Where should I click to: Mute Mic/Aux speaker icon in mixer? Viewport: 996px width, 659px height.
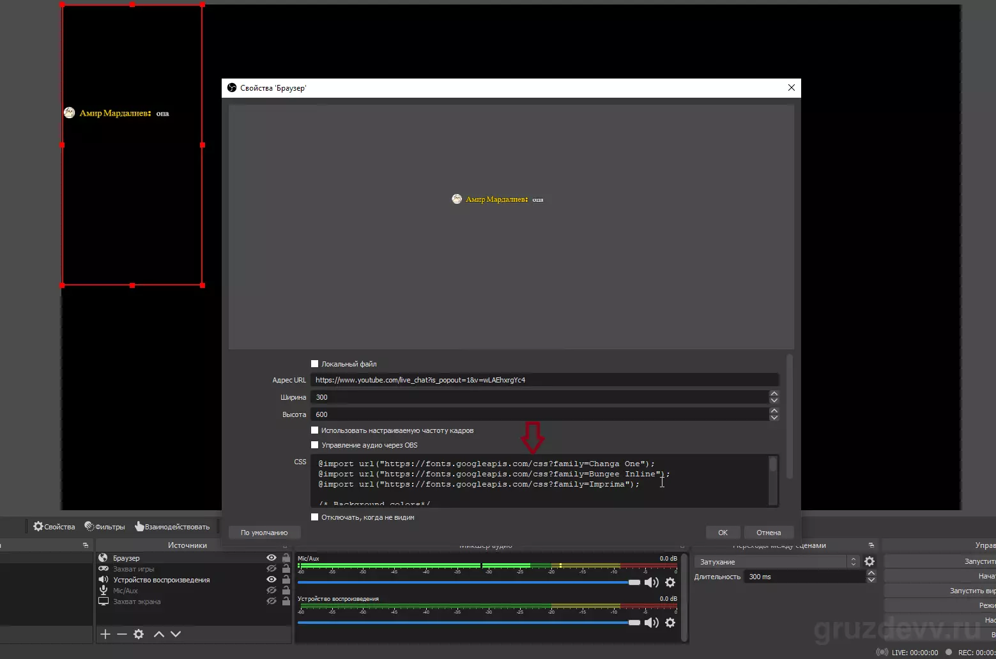pyautogui.click(x=651, y=582)
